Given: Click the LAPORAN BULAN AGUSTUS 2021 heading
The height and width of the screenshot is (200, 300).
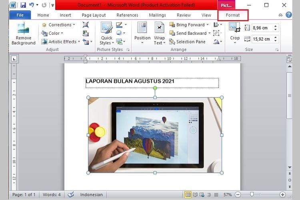Looking at the screenshot, I should pyautogui.click(x=130, y=81).
